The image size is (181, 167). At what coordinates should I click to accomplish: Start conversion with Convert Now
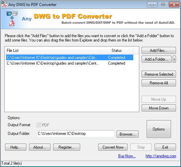[113, 147]
